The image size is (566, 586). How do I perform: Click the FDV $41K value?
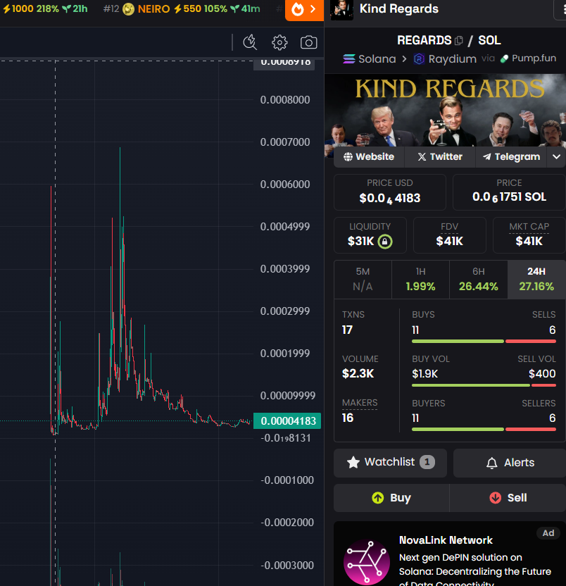449,242
